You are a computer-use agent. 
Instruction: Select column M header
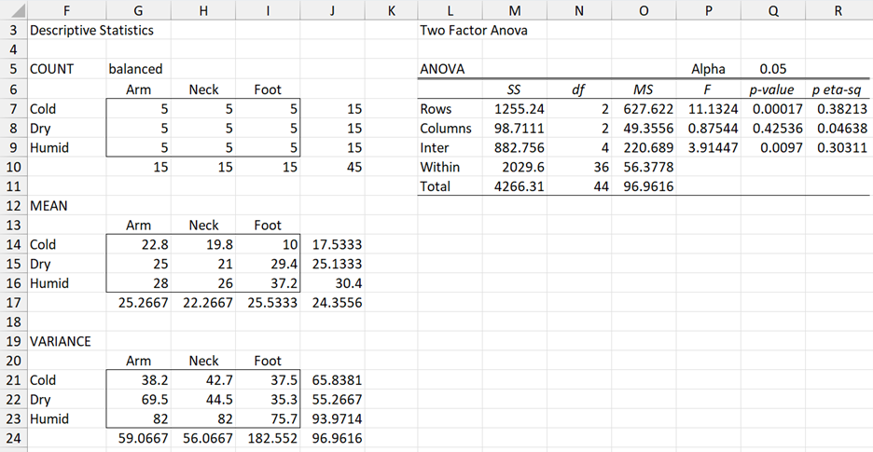(x=516, y=9)
